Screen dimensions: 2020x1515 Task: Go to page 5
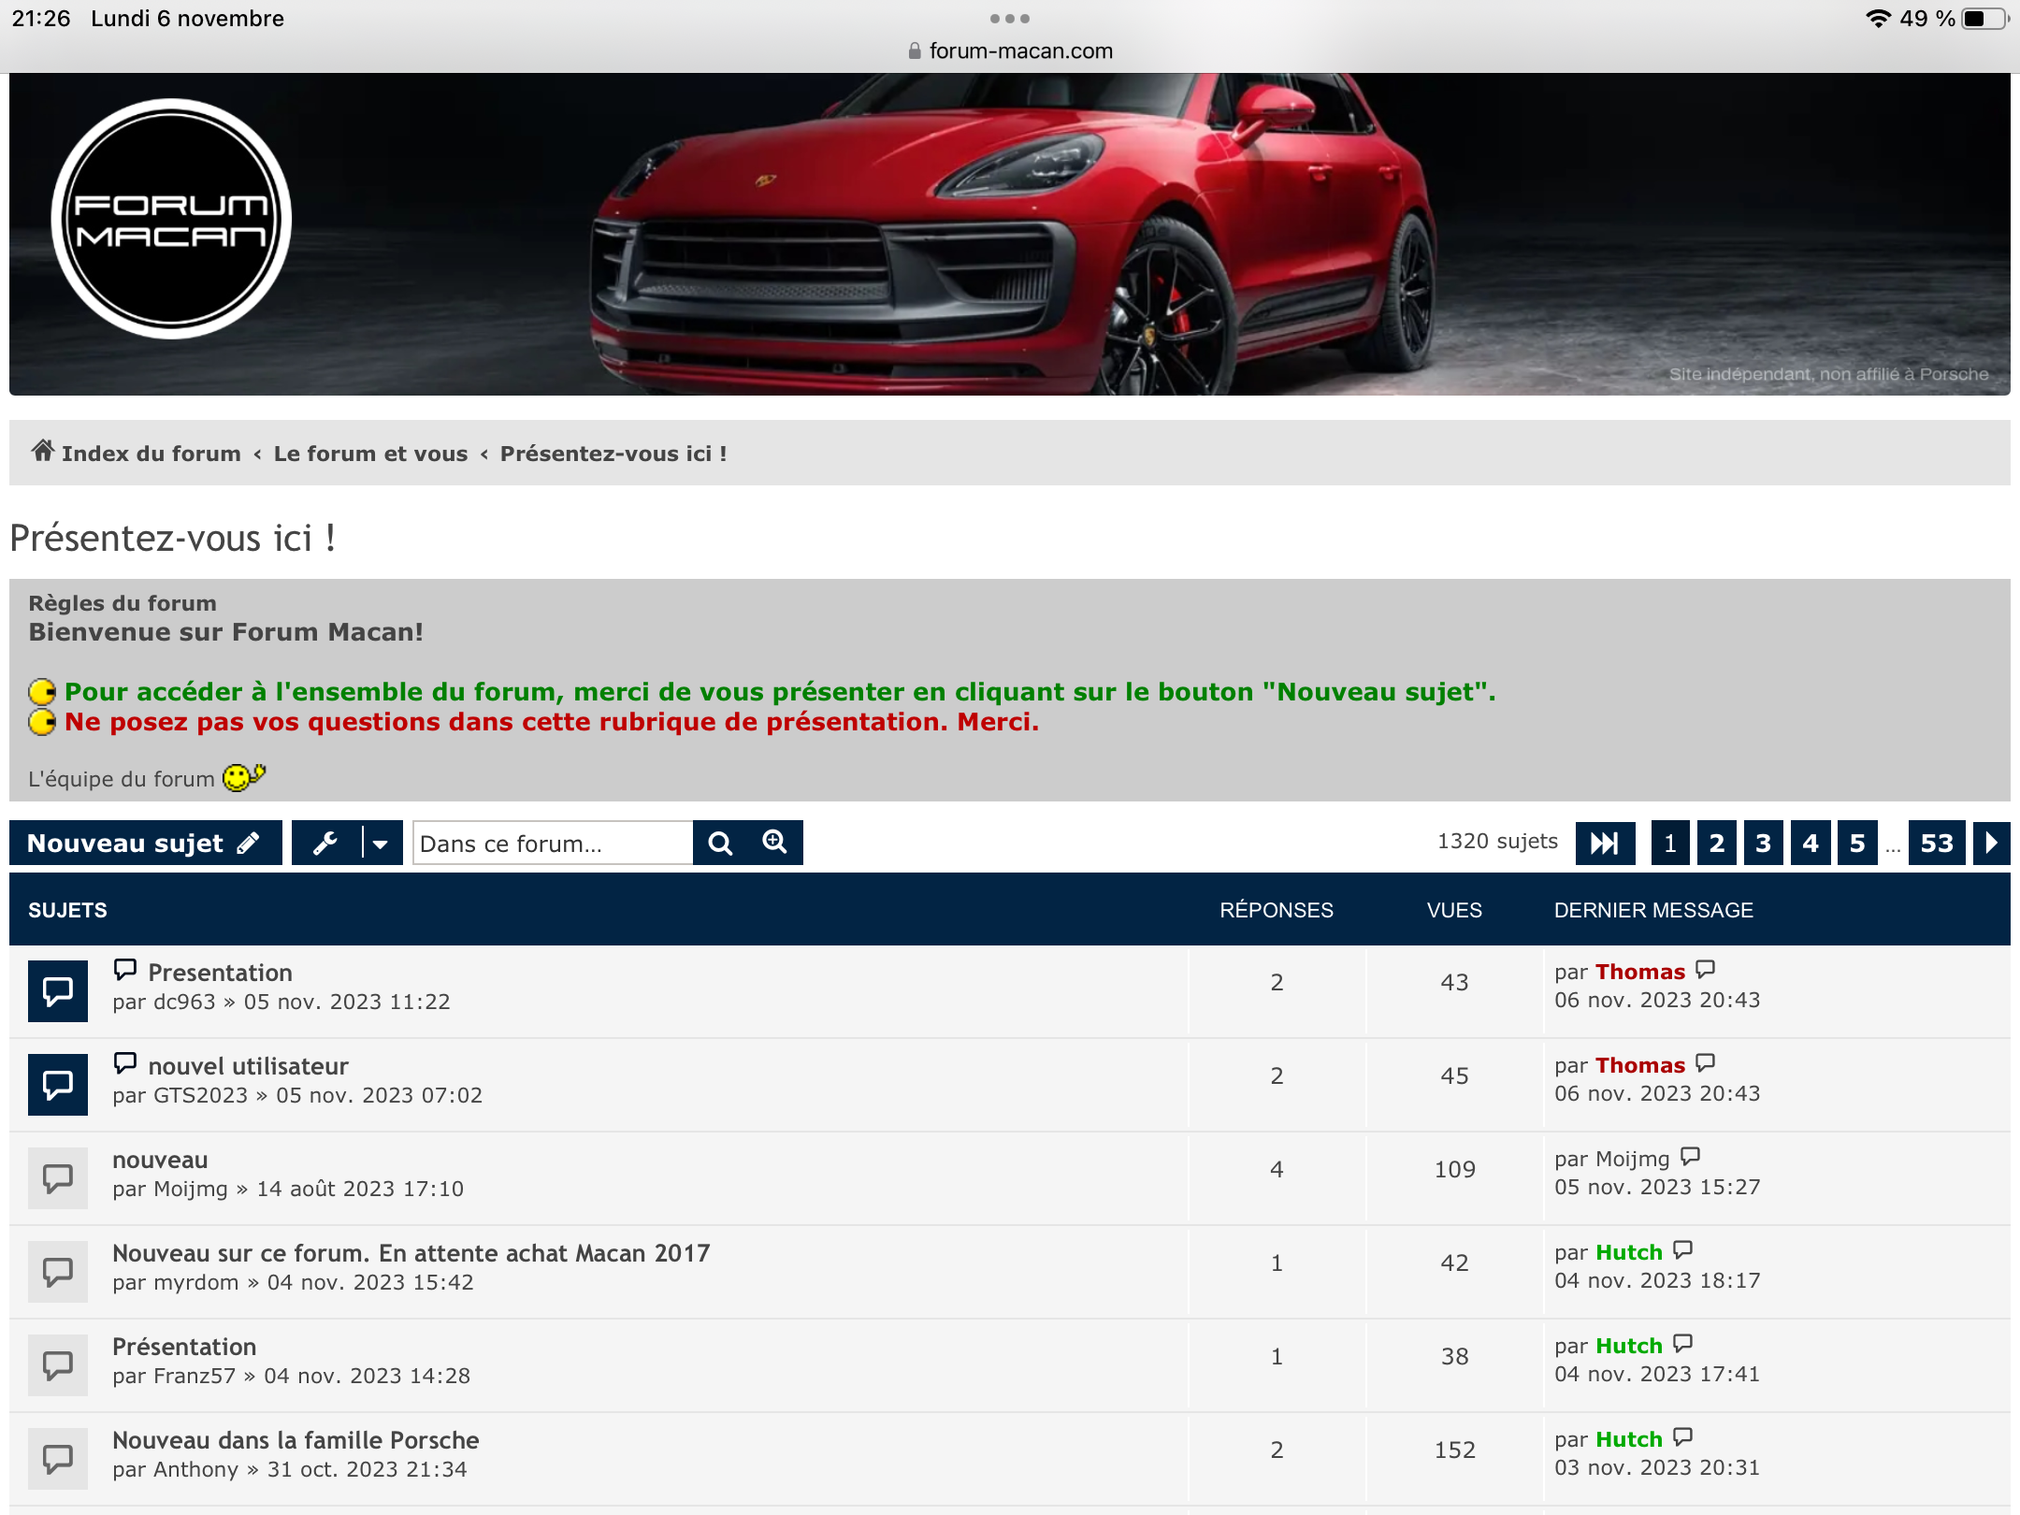click(1857, 844)
